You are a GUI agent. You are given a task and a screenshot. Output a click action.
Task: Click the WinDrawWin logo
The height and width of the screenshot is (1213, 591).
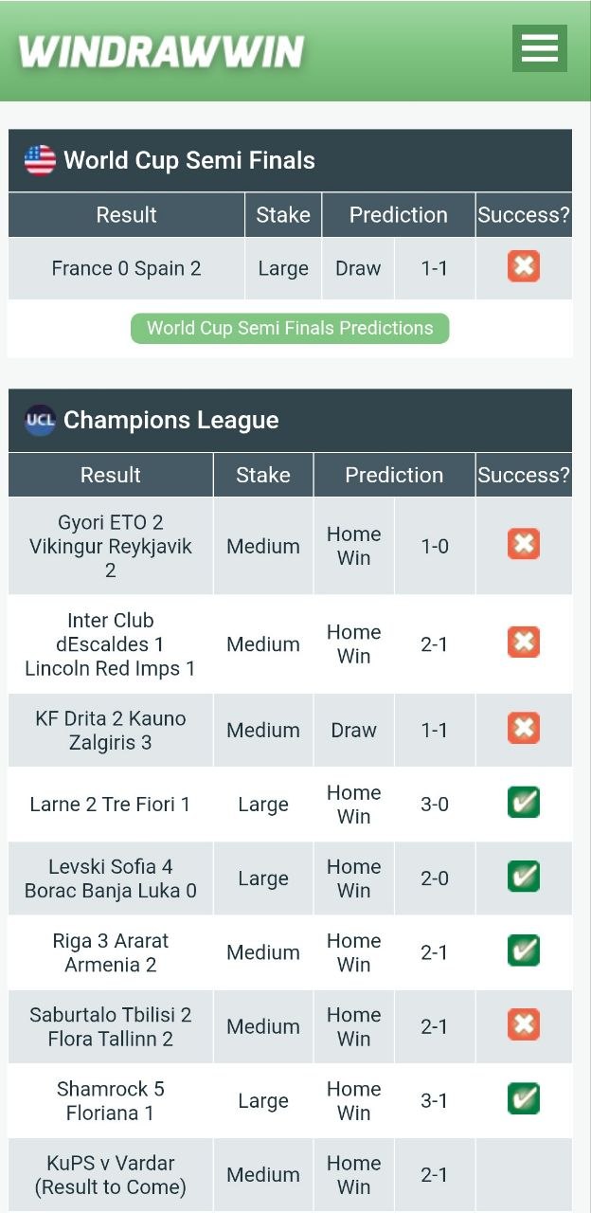(x=162, y=52)
